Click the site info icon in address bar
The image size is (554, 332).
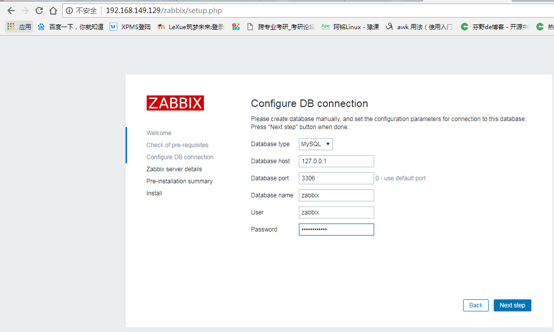pos(69,11)
